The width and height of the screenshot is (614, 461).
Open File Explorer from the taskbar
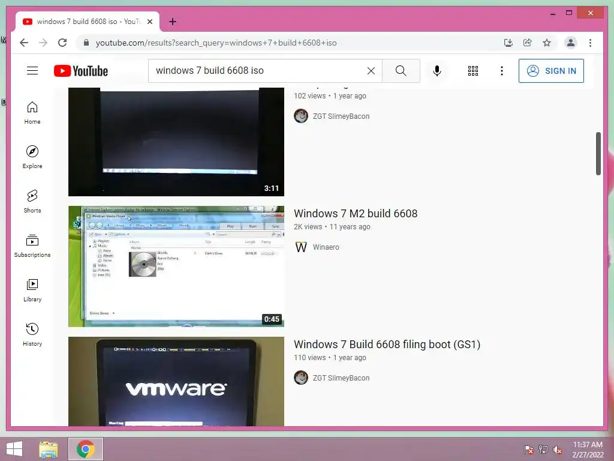coord(49,449)
